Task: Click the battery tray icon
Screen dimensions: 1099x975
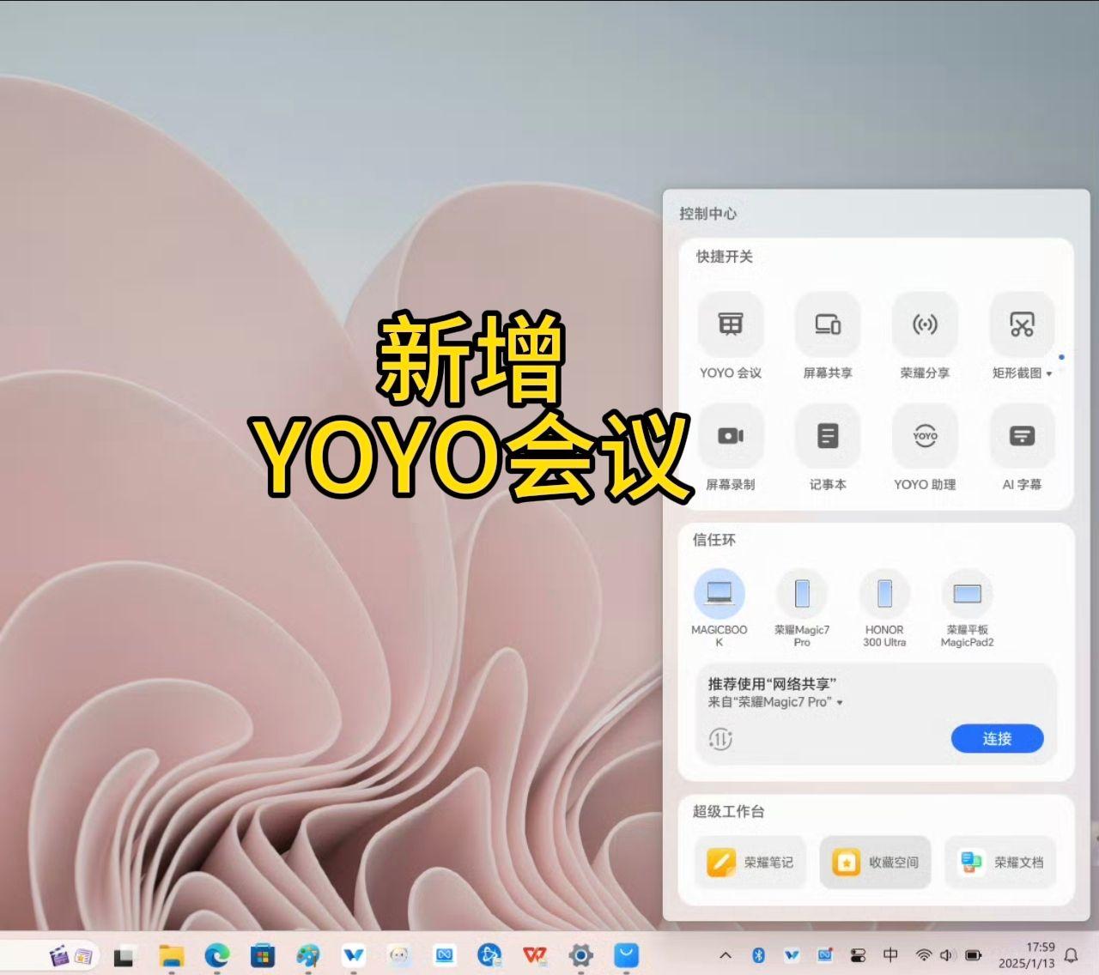Action: pos(973,955)
